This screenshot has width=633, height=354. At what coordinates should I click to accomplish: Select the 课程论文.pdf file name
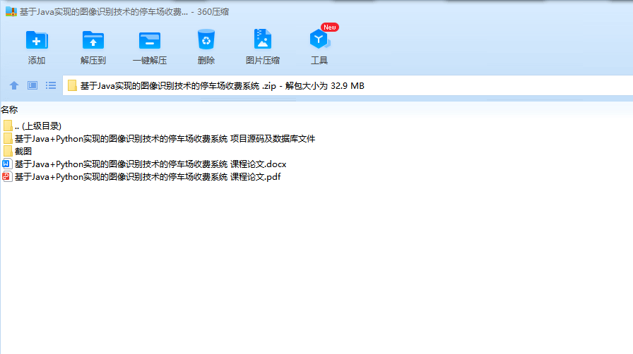[x=148, y=176]
